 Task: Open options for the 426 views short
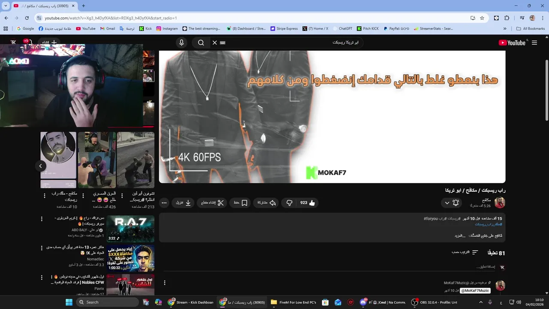pos(83,196)
